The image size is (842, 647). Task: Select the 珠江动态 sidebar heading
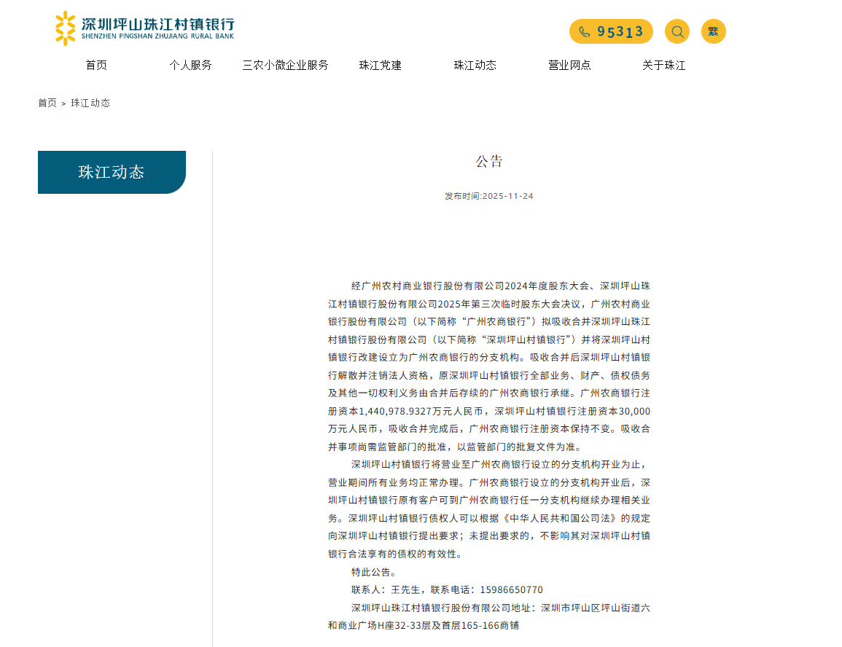pyautogui.click(x=112, y=172)
